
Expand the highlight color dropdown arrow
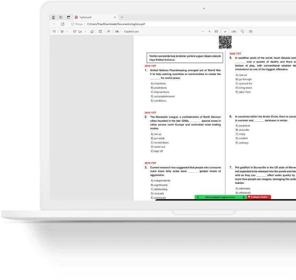coord(67,31)
